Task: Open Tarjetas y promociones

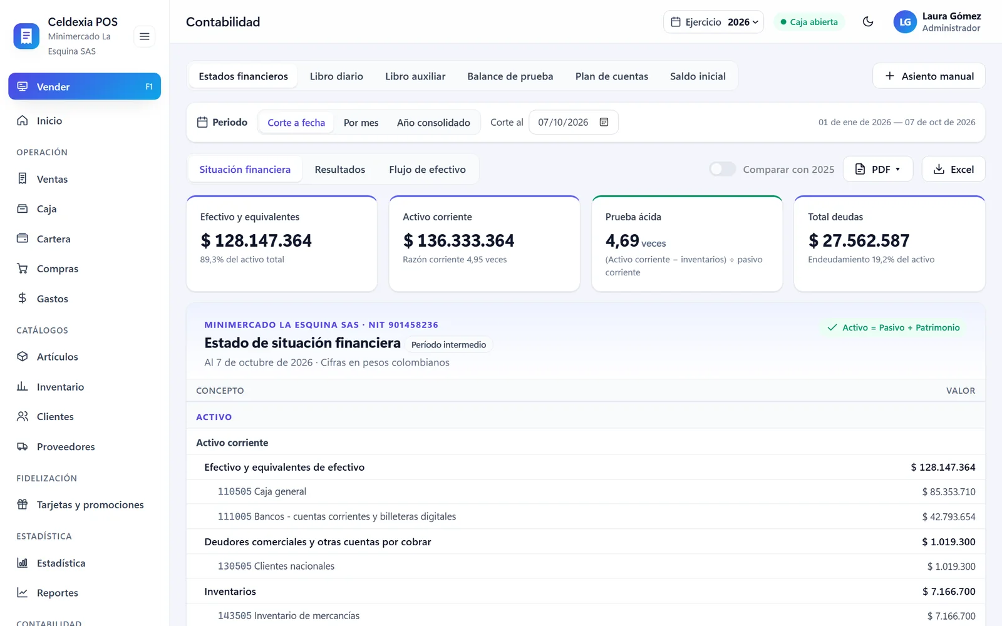Action: click(85, 505)
